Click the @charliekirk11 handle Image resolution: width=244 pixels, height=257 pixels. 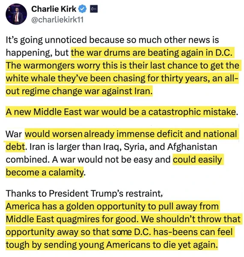pos(57,20)
